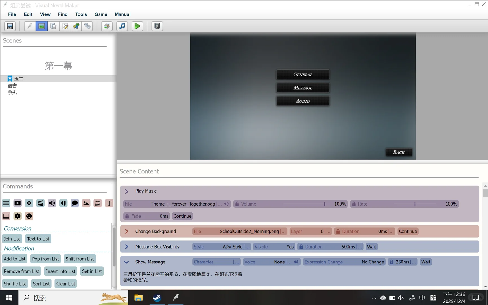Select the mountain picture command category
The image size is (488, 305).
click(x=86, y=203)
